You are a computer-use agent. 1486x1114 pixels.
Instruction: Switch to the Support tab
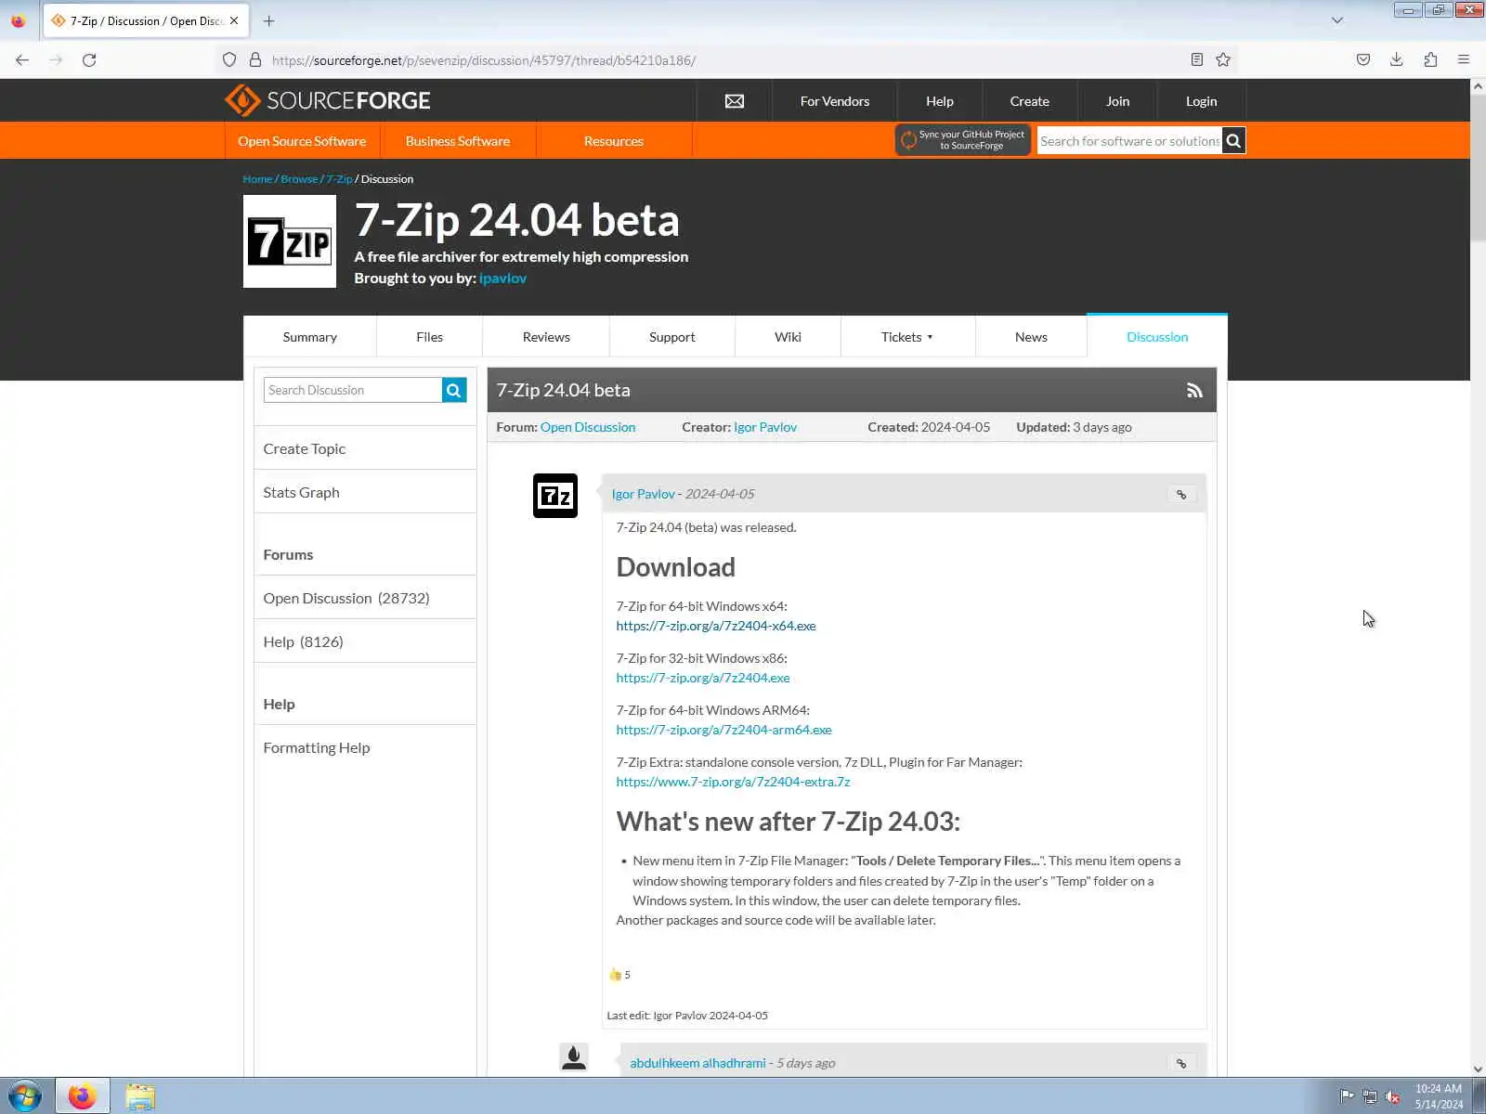point(672,337)
